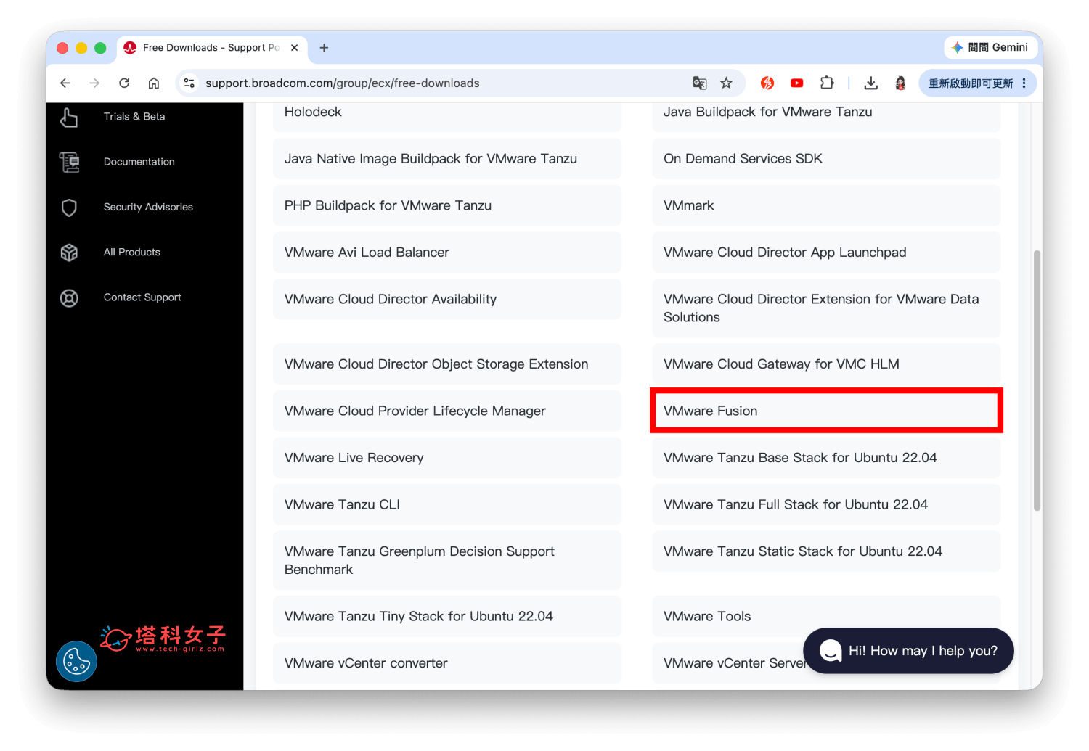The width and height of the screenshot is (1089, 751).
Task: Open the cookie settings icon
Action: (x=76, y=661)
